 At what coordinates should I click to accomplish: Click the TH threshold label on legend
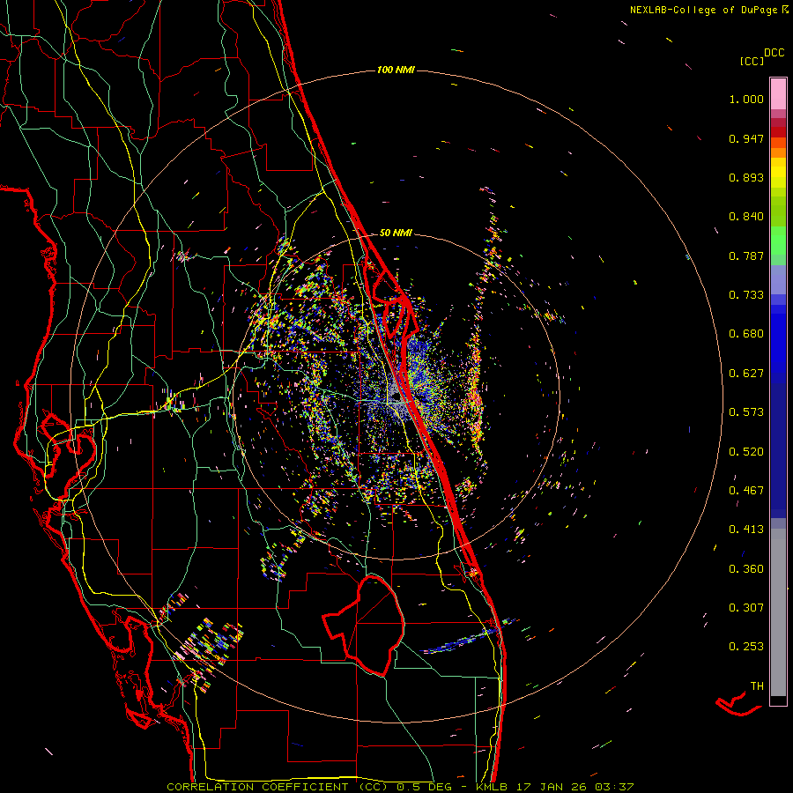[x=757, y=686]
